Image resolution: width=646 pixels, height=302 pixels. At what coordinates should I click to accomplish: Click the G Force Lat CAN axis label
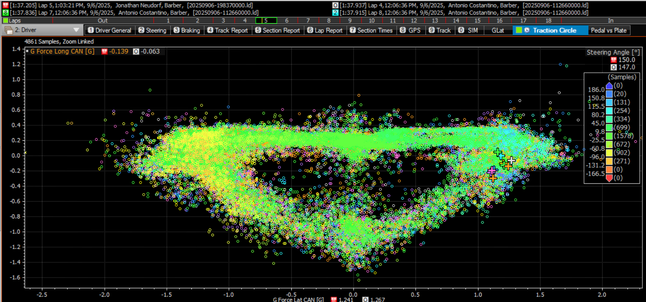click(298, 300)
